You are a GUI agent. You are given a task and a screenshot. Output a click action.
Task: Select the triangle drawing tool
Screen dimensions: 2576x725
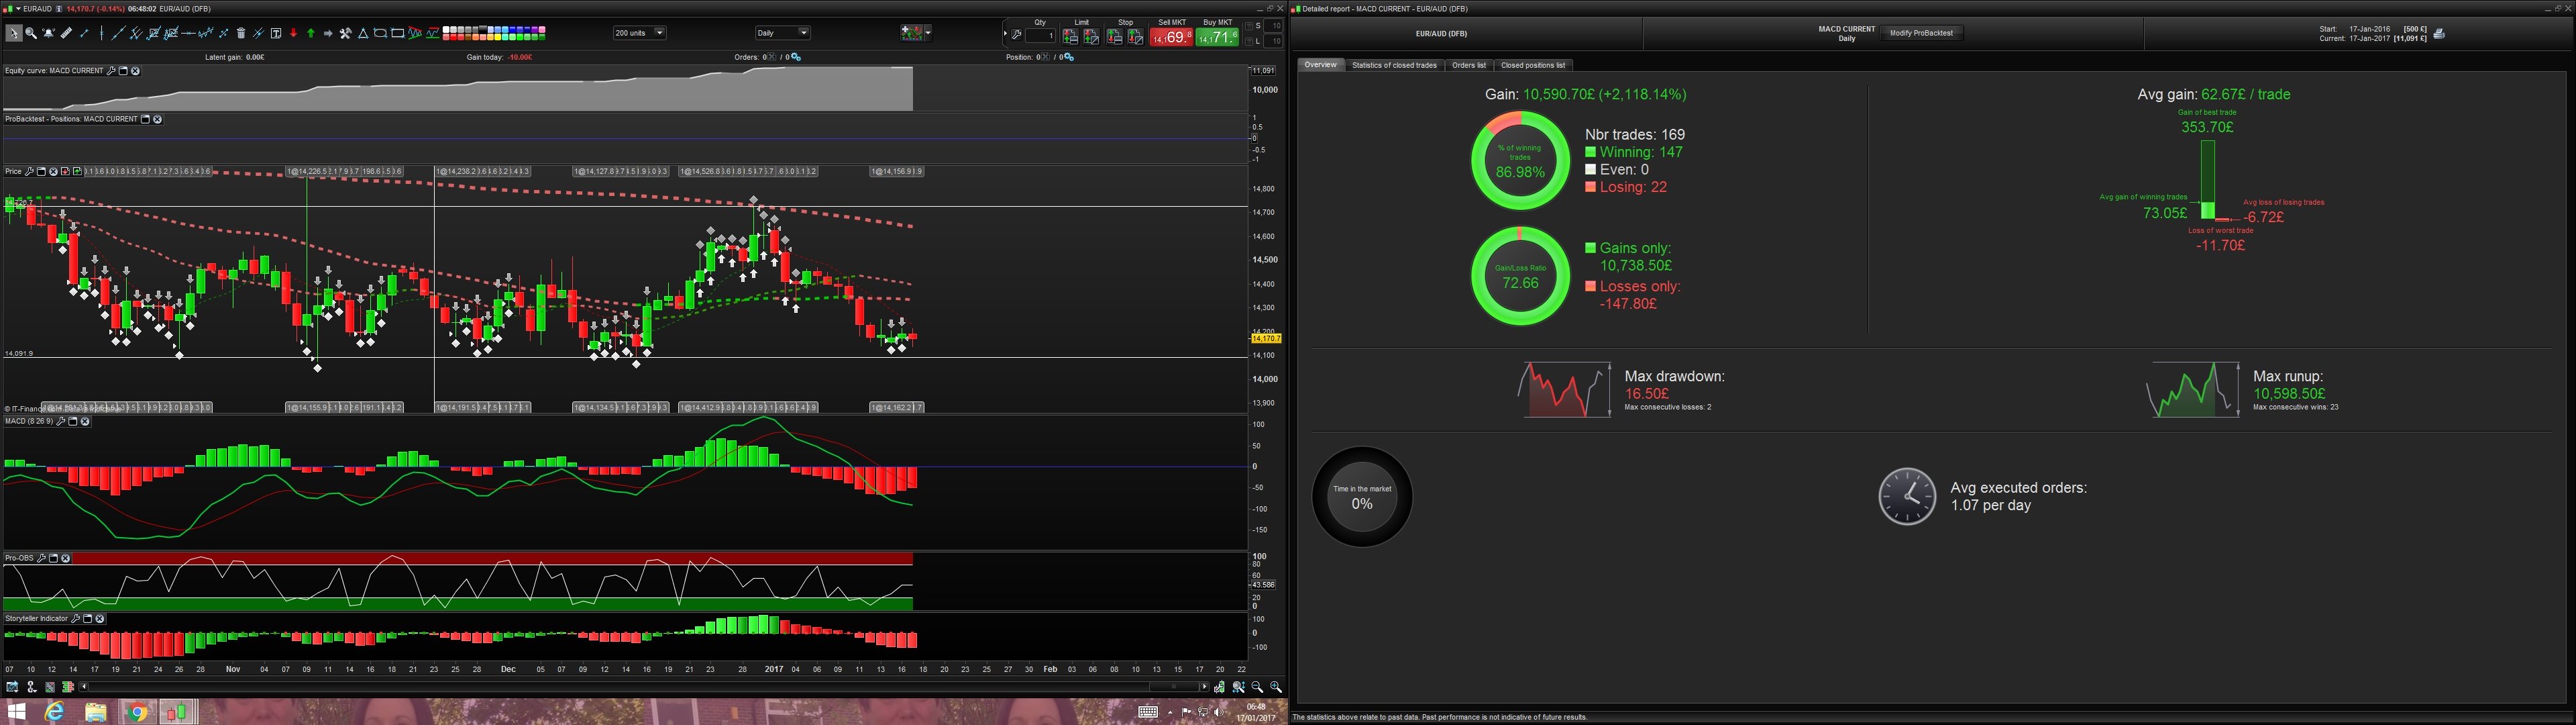(x=363, y=33)
